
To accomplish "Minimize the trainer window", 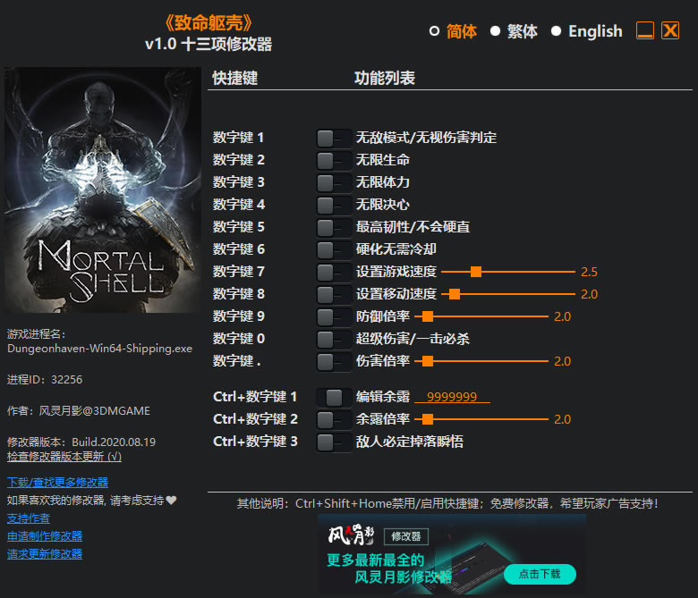I will pos(645,30).
